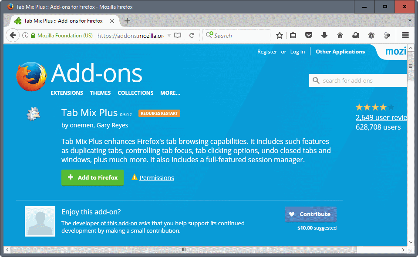Viewport: 418px width, 257px height.
Task: Click the developer avatar thumbnail
Action: coord(40,221)
